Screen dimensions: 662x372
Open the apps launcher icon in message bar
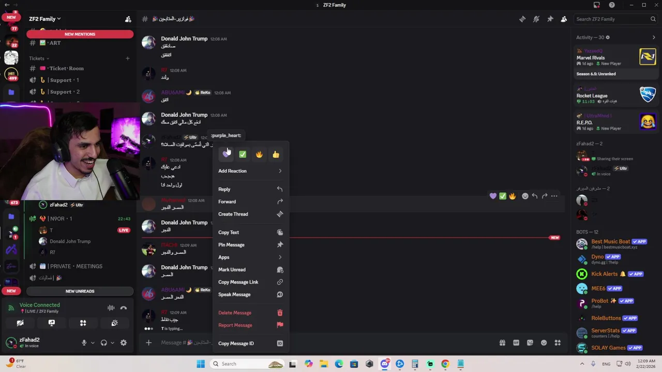pos(558,343)
